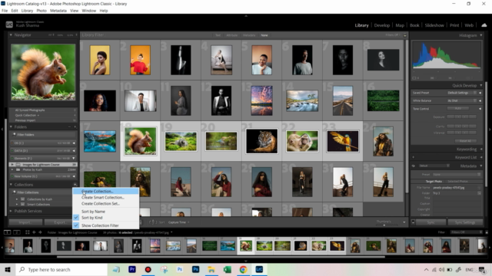The height and width of the screenshot is (276, 492).
Task: Collapse the Histogram panel
Action: click(x=480, y=35)
